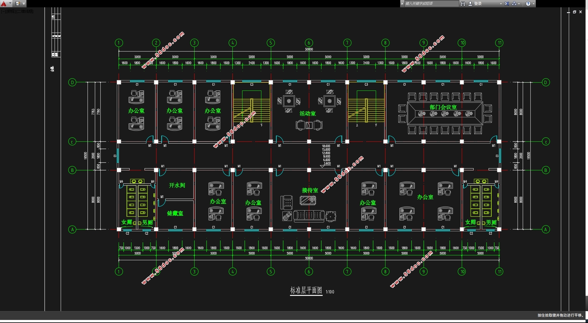Viewport: 588px width, 323px height.
Task: Select the 储藏室 room label
Action: 175,213
